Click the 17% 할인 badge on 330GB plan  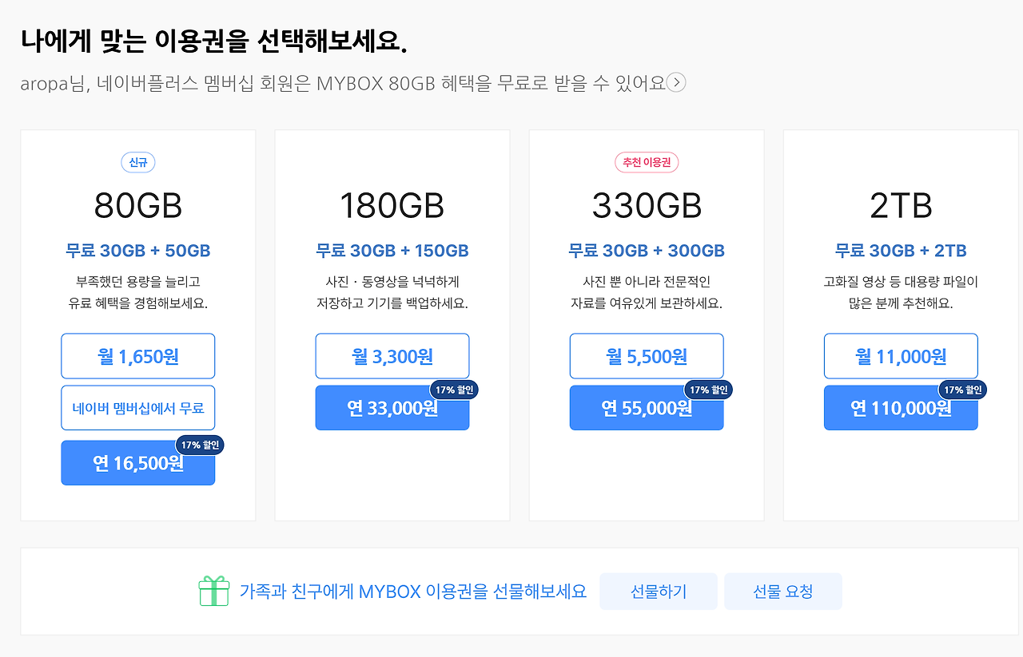tap(707, 390)
